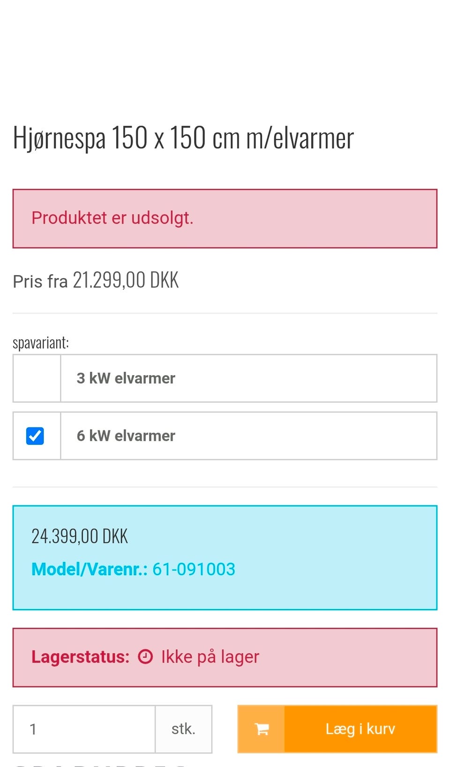Focus the quantity input field

point(84,729)
